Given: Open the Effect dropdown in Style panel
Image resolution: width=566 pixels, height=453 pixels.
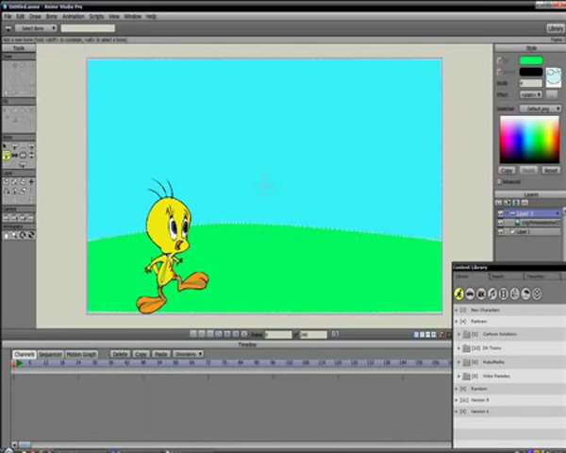Looking at the screenshot, I should (530, 94).
